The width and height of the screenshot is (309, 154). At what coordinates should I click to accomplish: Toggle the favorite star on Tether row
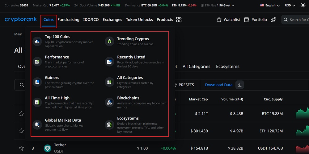tap(21, 148)
